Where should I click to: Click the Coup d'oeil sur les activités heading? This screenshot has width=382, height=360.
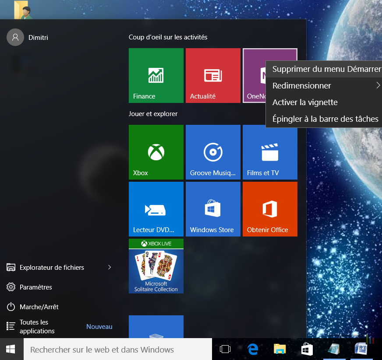point(168,37)
